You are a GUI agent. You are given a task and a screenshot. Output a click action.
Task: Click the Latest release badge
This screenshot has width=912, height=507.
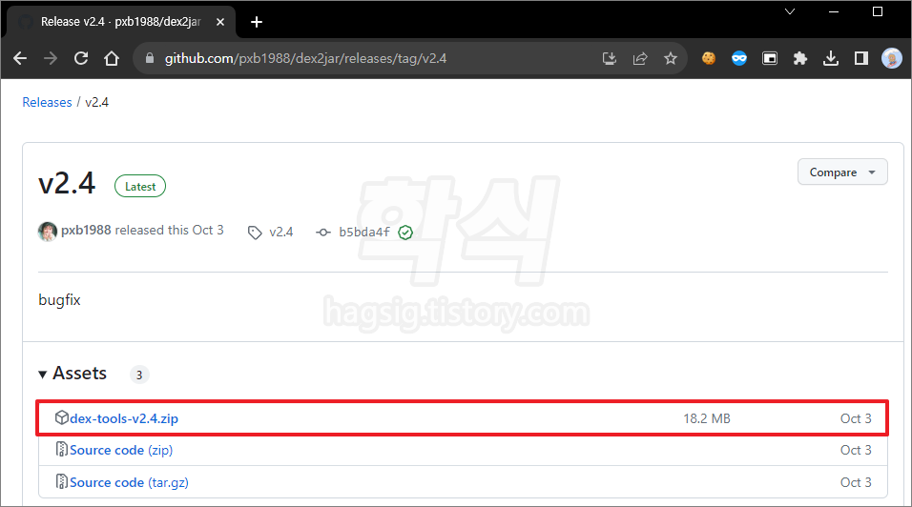[x=140, y=187]
